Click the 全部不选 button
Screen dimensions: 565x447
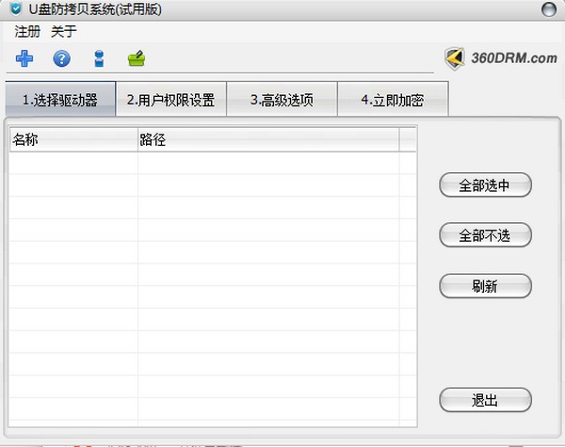click(485, 235)
